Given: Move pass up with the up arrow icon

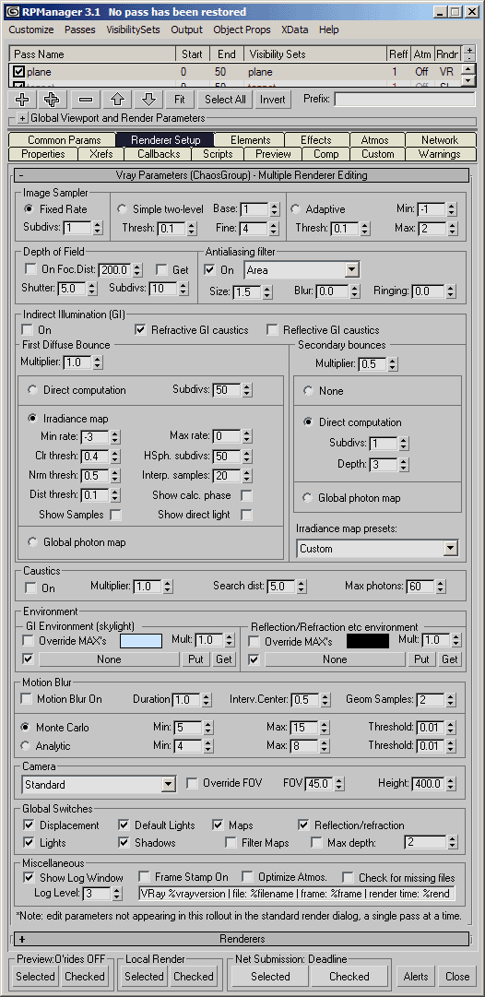Looking at the screenshot, I should tap(117, 100).
